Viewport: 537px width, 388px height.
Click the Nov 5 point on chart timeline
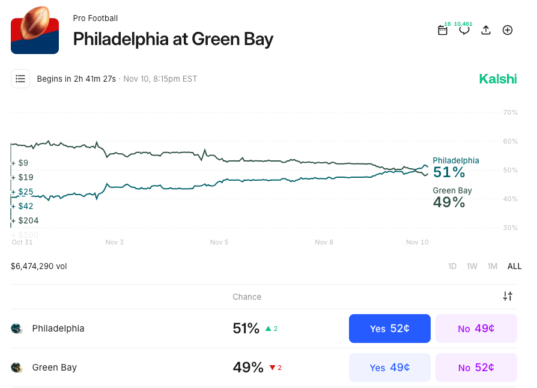pyautogui.click(x=219, y=242)
